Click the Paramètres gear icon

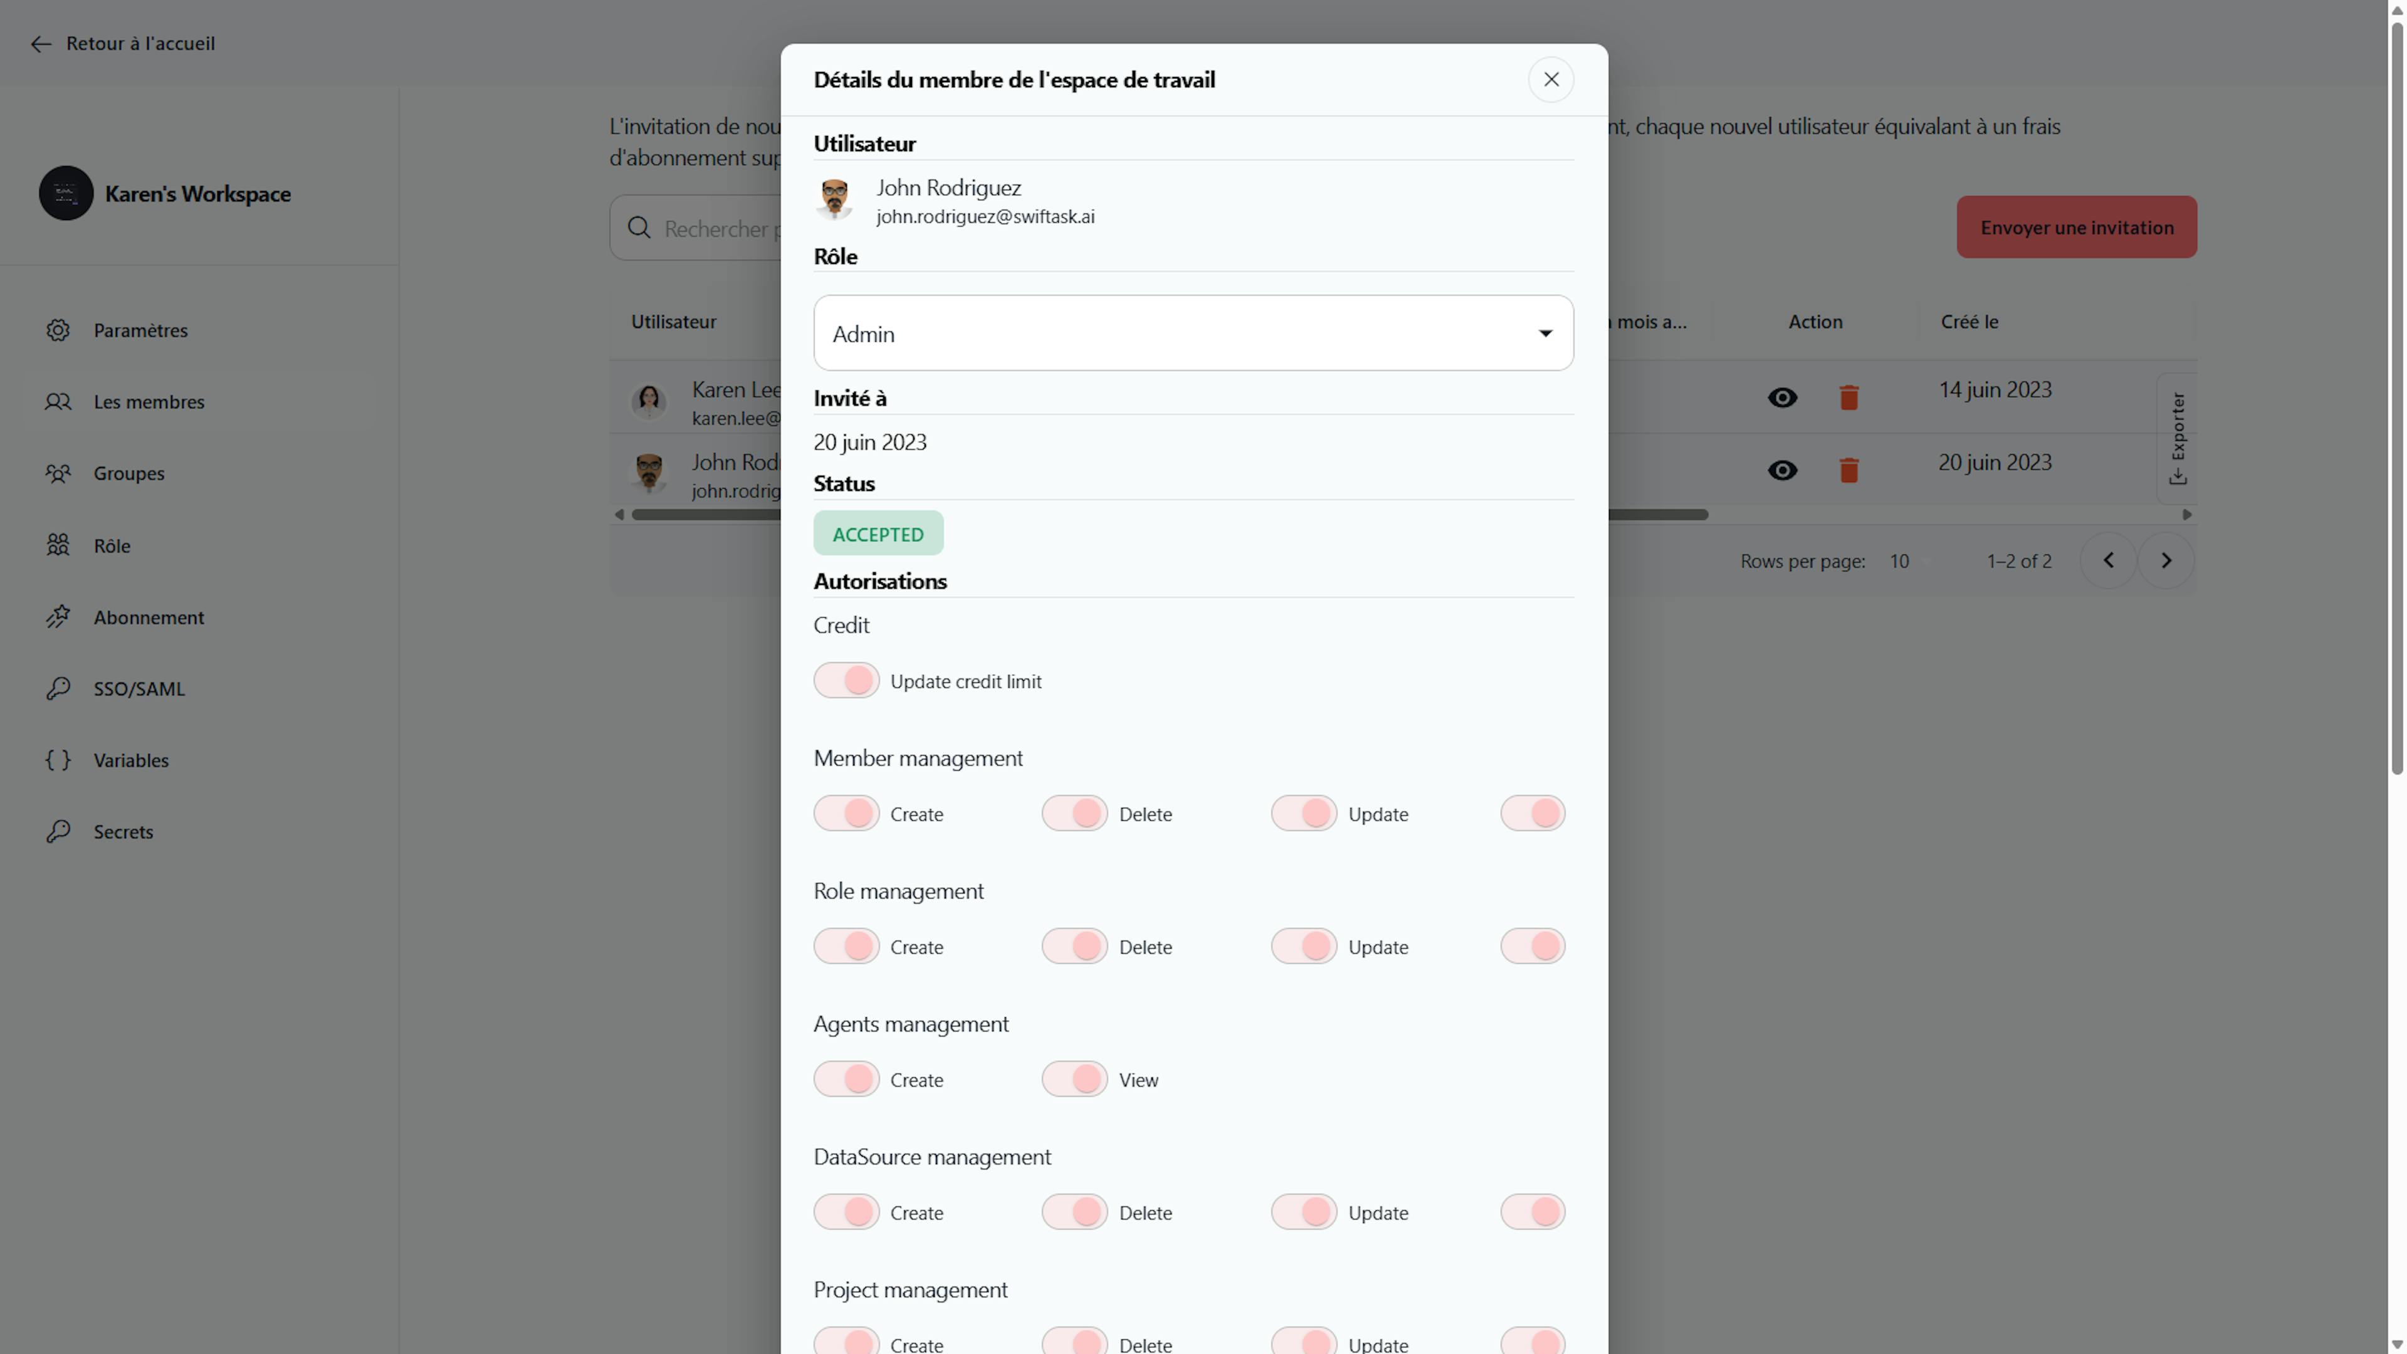pyautogui.click(x=58, y=330)
